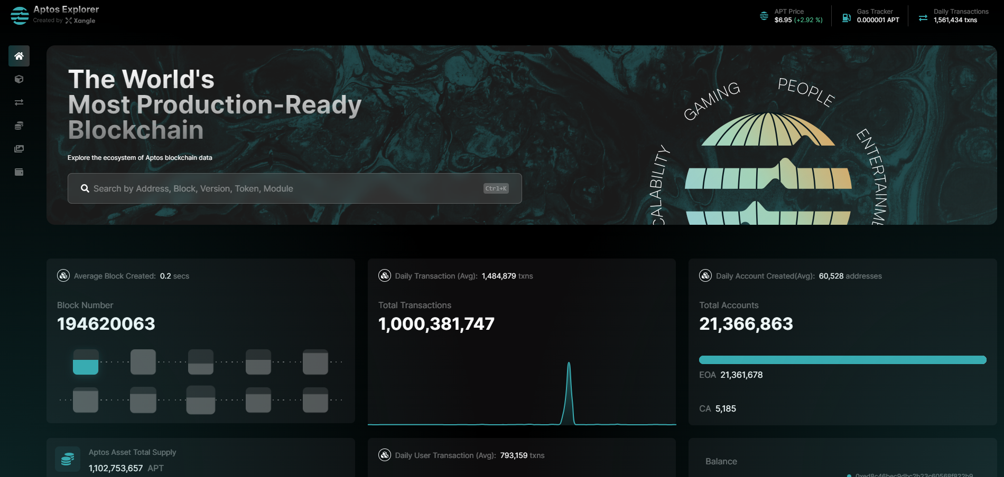
Task: Click the Aptos Asset Total Supply label
Action: (x=133, y=452)
